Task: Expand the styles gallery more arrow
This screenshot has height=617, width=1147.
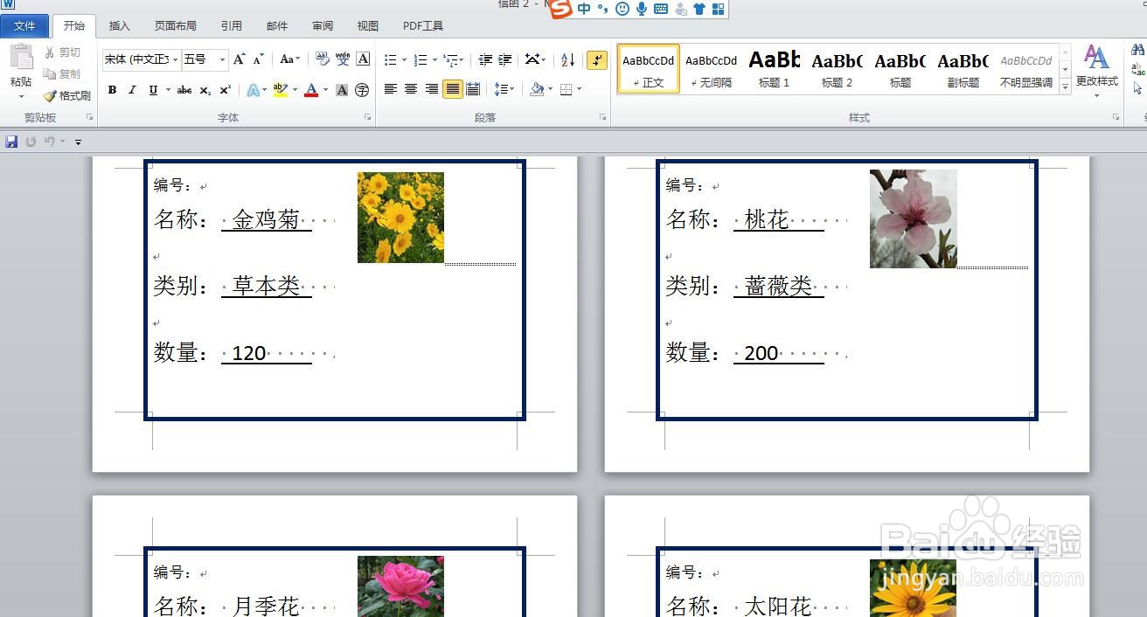Action: click(x=1065, y=87)
